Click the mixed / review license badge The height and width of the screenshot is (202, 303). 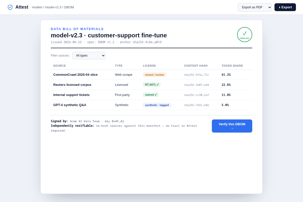point(155,75)
